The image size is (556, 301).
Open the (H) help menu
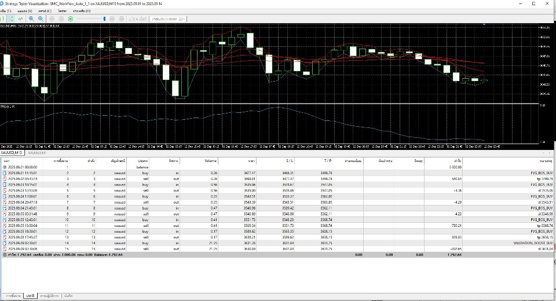(82, 11)
